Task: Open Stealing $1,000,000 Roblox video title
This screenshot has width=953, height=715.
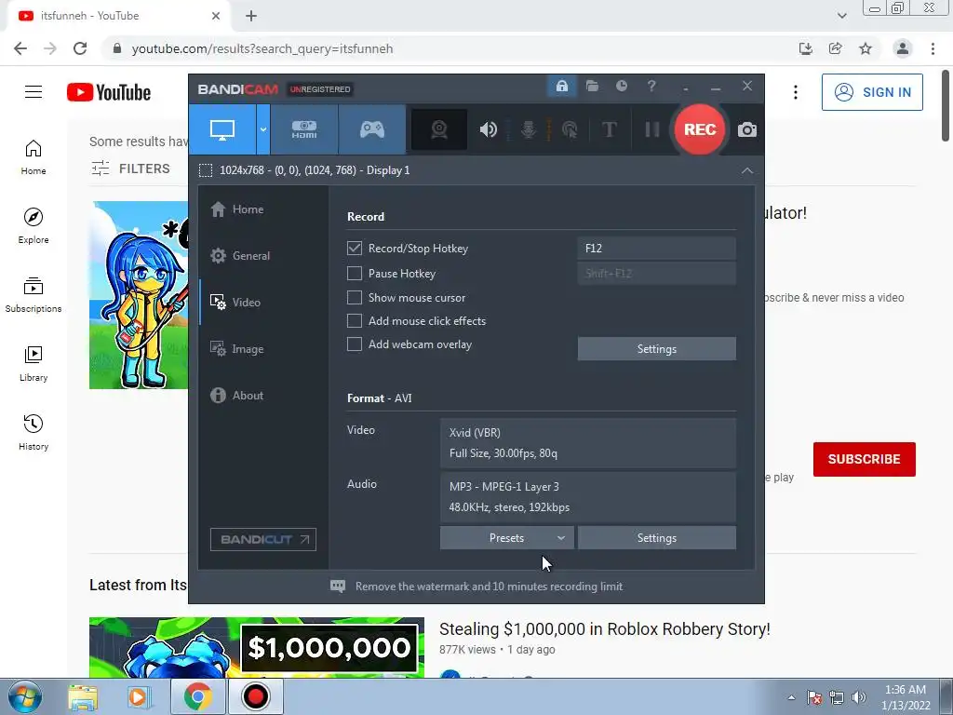Action: coord(605,628)
